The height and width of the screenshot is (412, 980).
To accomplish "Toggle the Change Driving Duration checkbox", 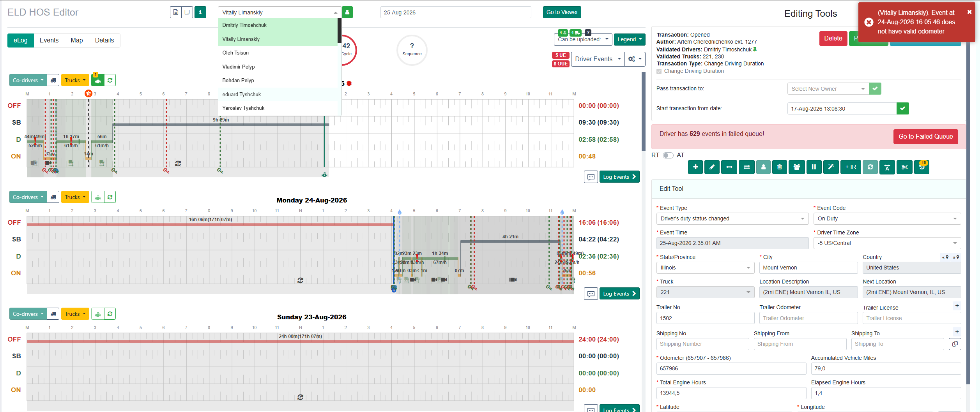I will (x=659, y=71).
